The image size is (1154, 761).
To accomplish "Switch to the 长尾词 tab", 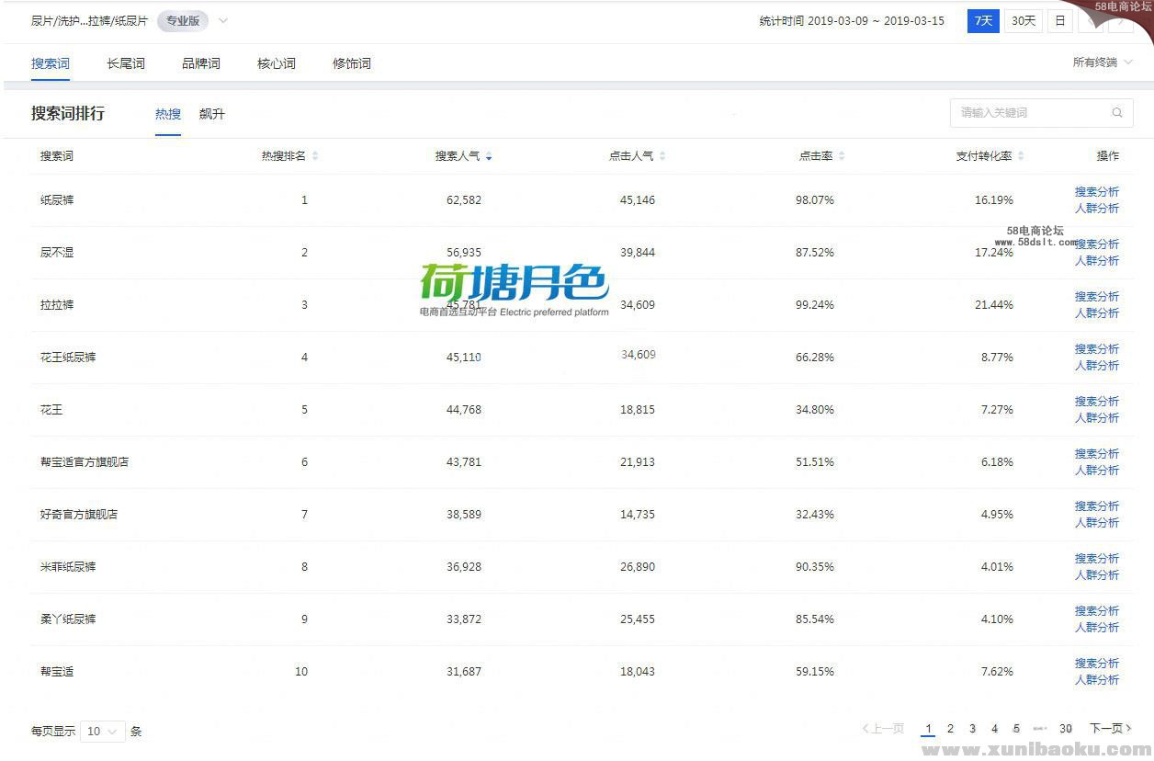I will click(126, 63).
